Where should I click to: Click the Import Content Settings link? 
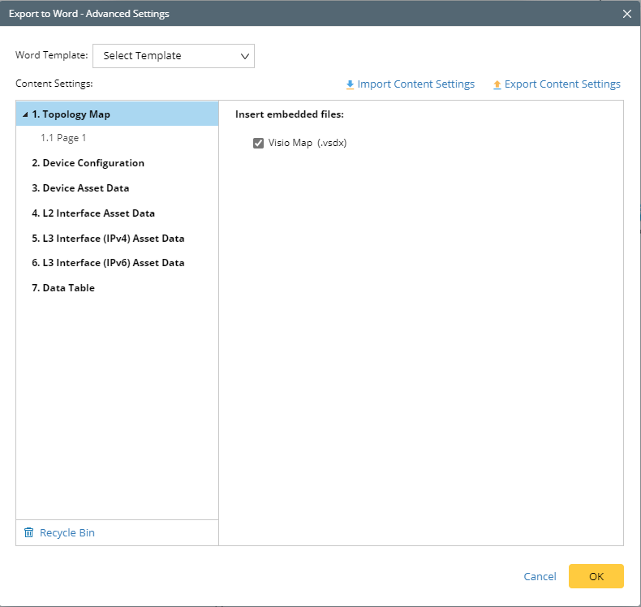pos(415,84)
